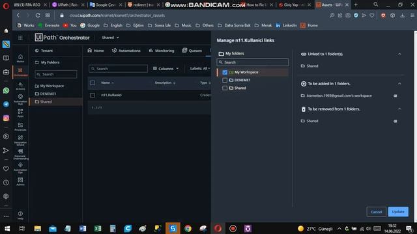Open Automation Ops in the side rail
Screen dimensions: 417x234
[20, 168]
